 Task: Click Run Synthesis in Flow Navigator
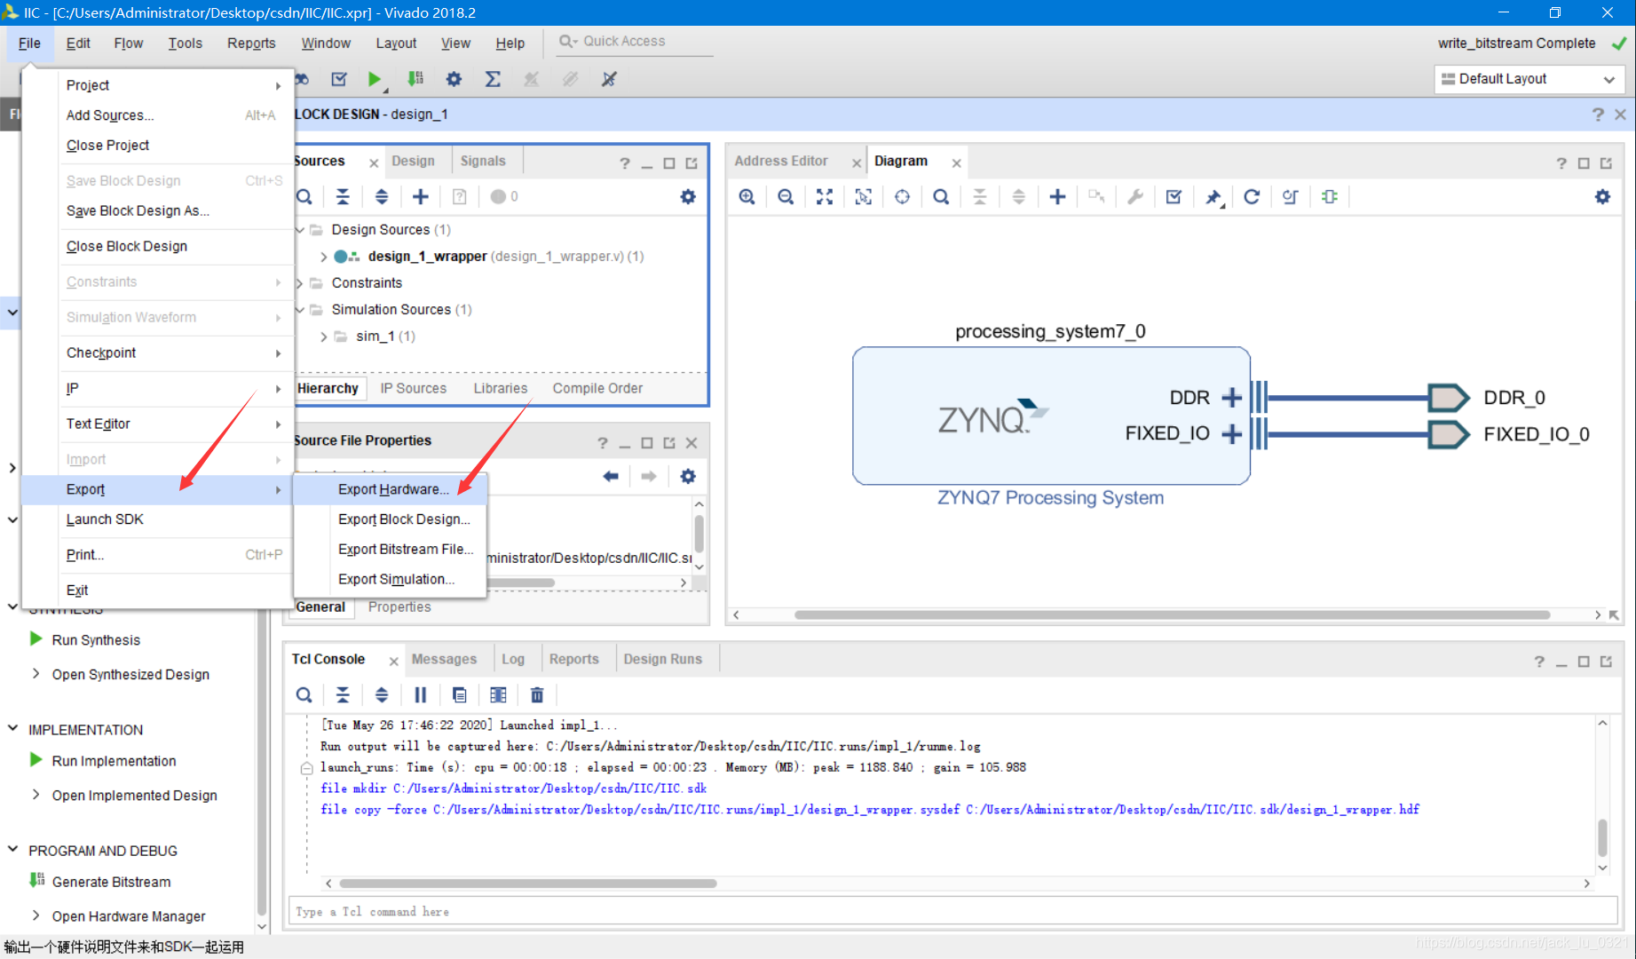click(x=96, y=640)
